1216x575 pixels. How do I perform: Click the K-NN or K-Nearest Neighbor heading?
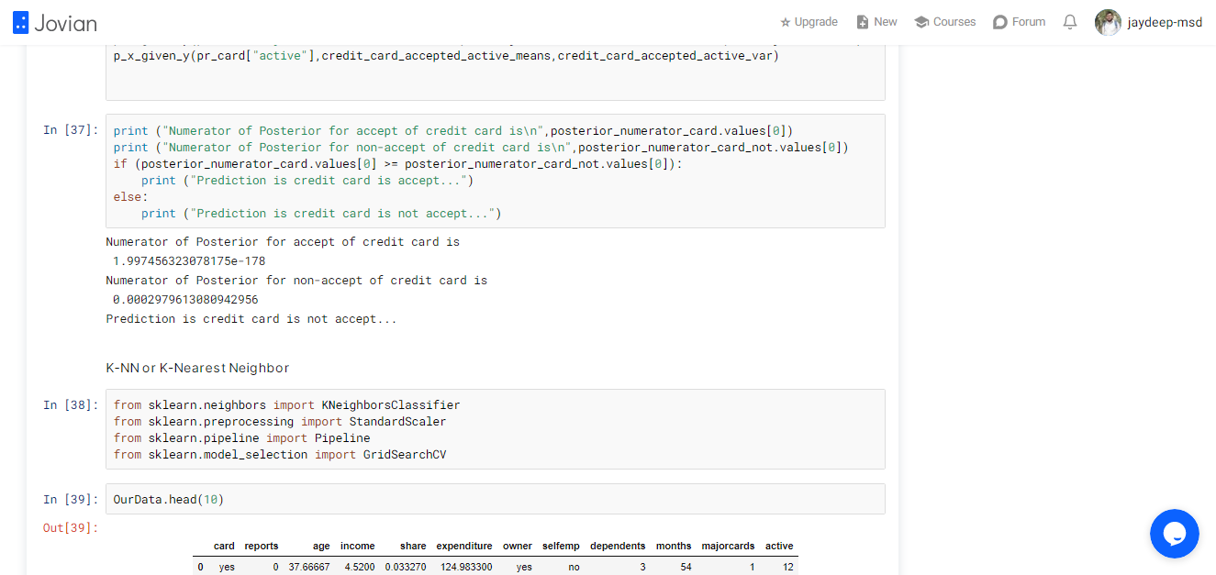point(197,368)
